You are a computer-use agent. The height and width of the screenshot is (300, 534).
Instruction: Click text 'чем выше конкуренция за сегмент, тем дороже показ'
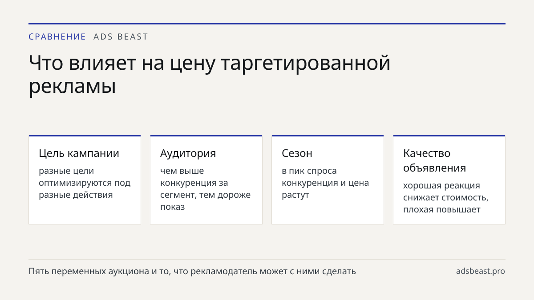tap(206, 189)
